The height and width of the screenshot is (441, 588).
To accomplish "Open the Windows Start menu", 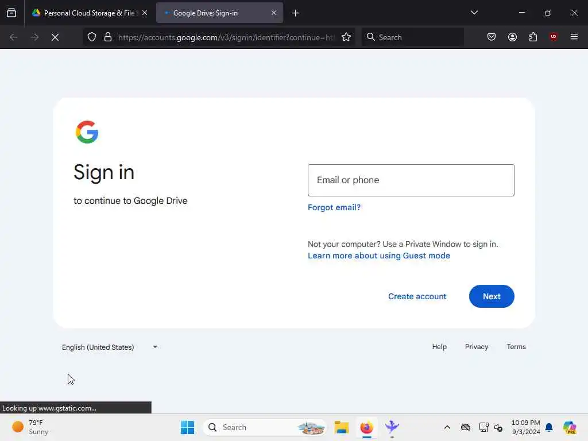I will (x=188, y=427).
